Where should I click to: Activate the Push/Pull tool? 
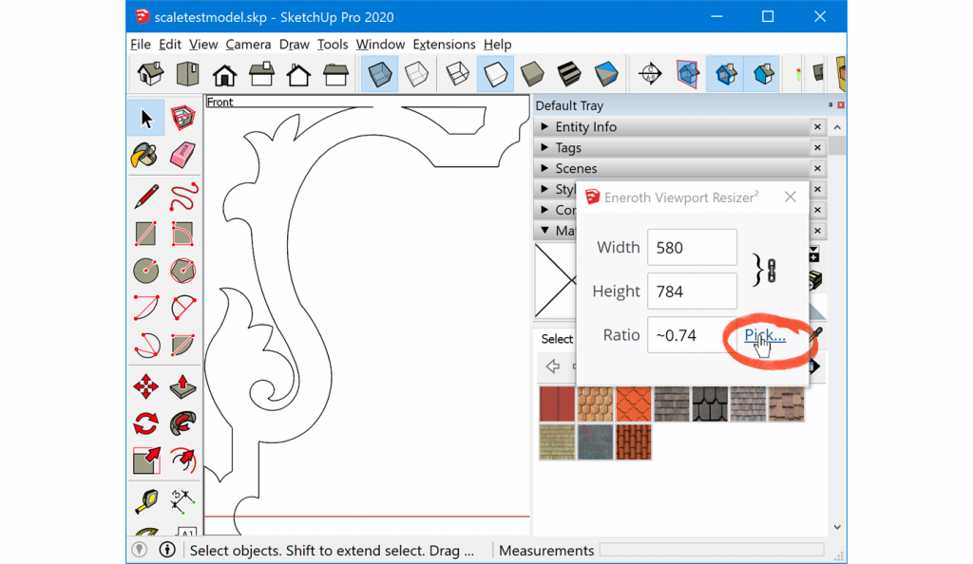click(183, 386)
